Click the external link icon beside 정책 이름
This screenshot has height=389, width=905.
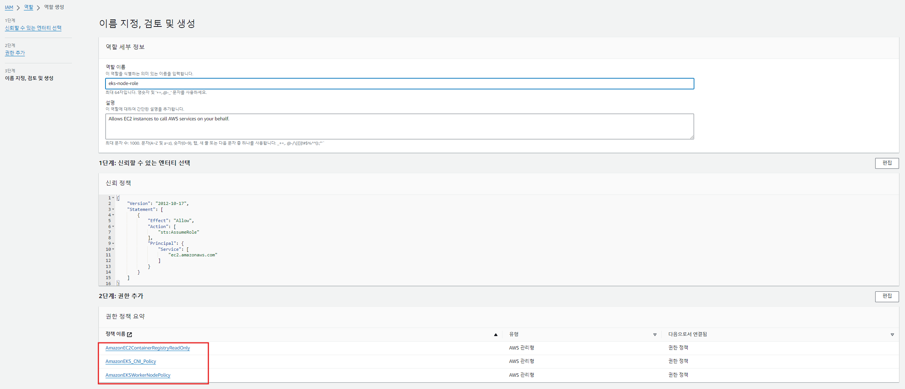pyautogui.click(x=129, y=335)
